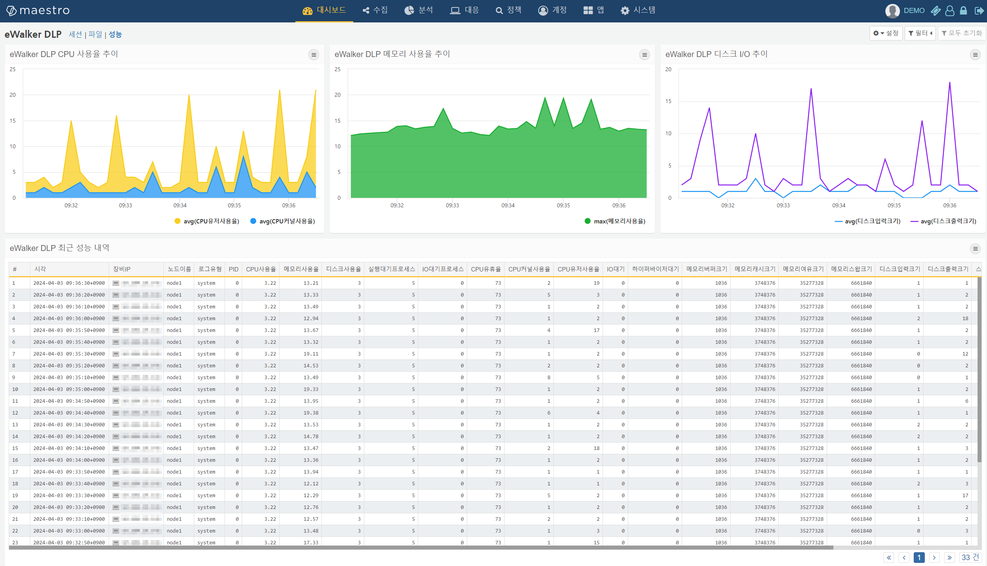The image size is (987, 566).
Task: Open the 시스템 system menu
Action: click(638, 10)
